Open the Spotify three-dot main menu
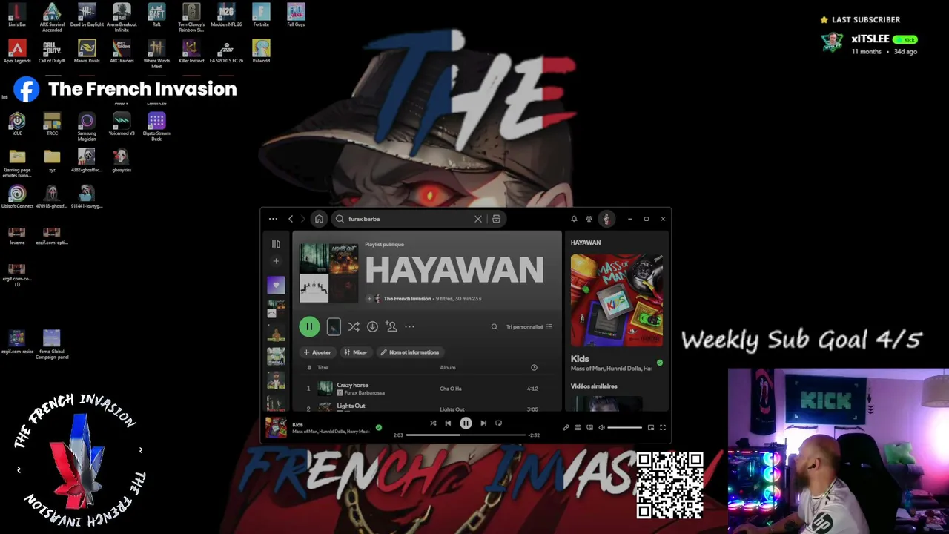949x534 pixels. pos(273,219)
